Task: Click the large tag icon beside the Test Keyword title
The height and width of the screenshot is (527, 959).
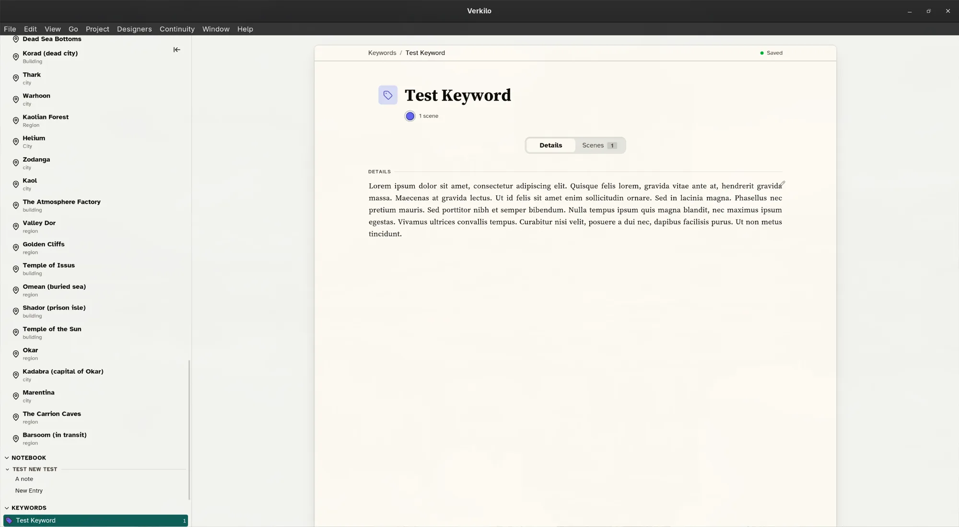Action: pyautogui.click(x=388, y=95)
